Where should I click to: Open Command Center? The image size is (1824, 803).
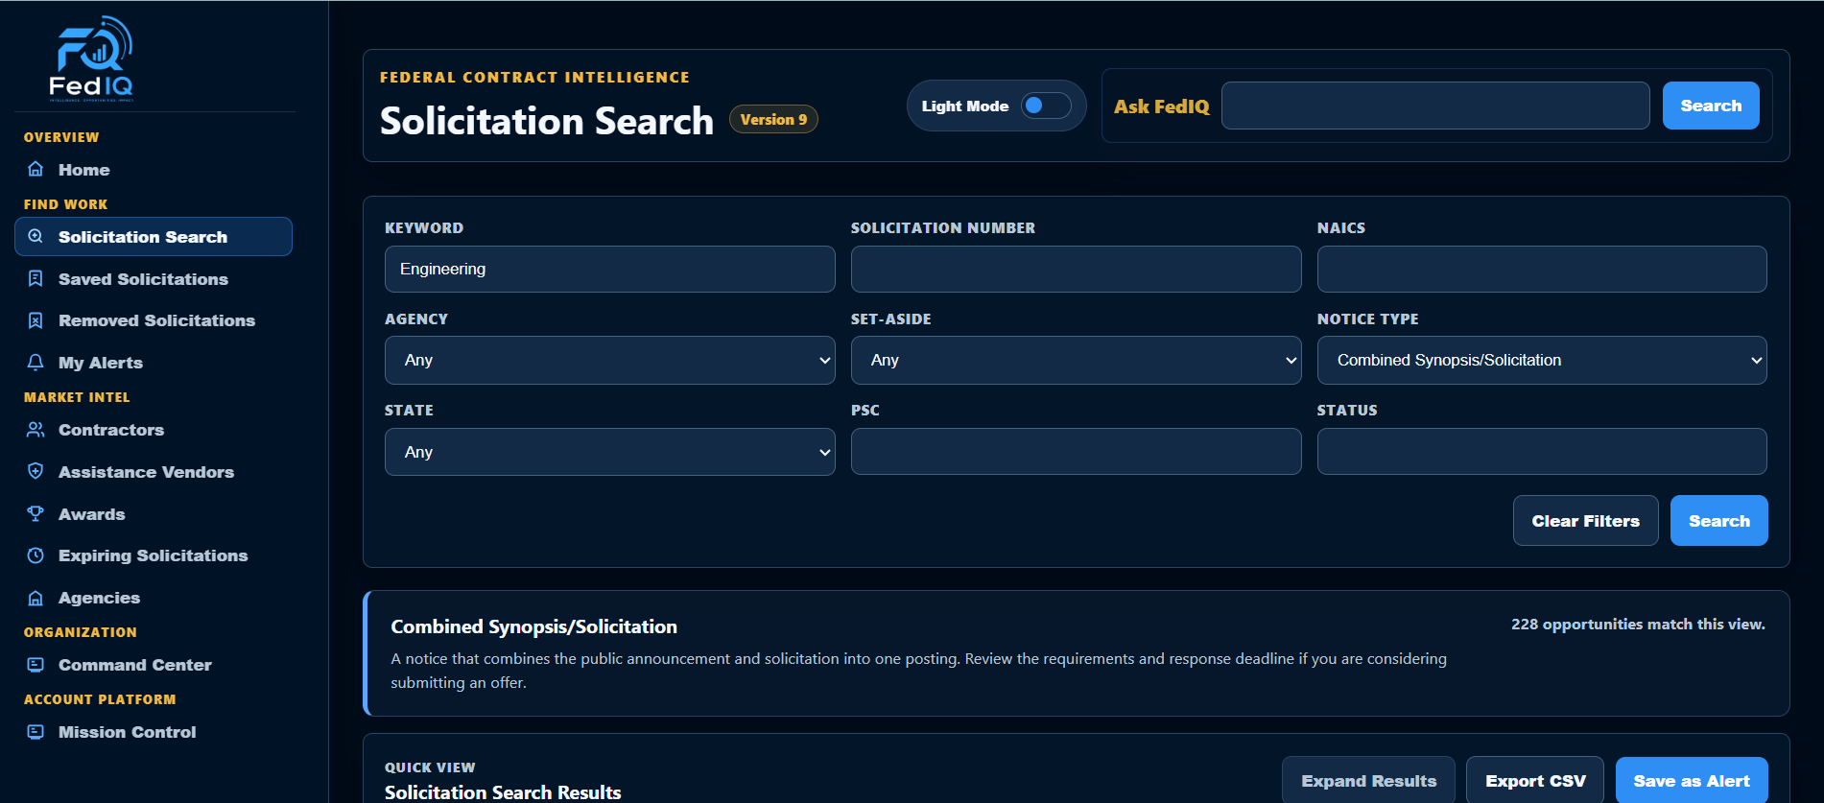coord(154,665)
